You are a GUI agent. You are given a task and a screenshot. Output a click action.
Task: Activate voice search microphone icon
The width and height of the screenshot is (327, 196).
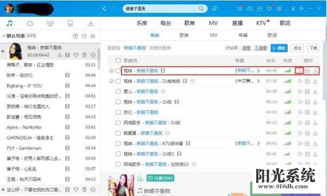pyautogui.click(x=214, y=9)
